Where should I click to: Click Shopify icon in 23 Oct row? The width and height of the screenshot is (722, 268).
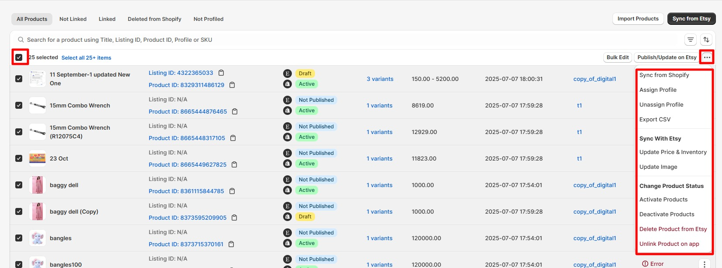tap(287, 164)
